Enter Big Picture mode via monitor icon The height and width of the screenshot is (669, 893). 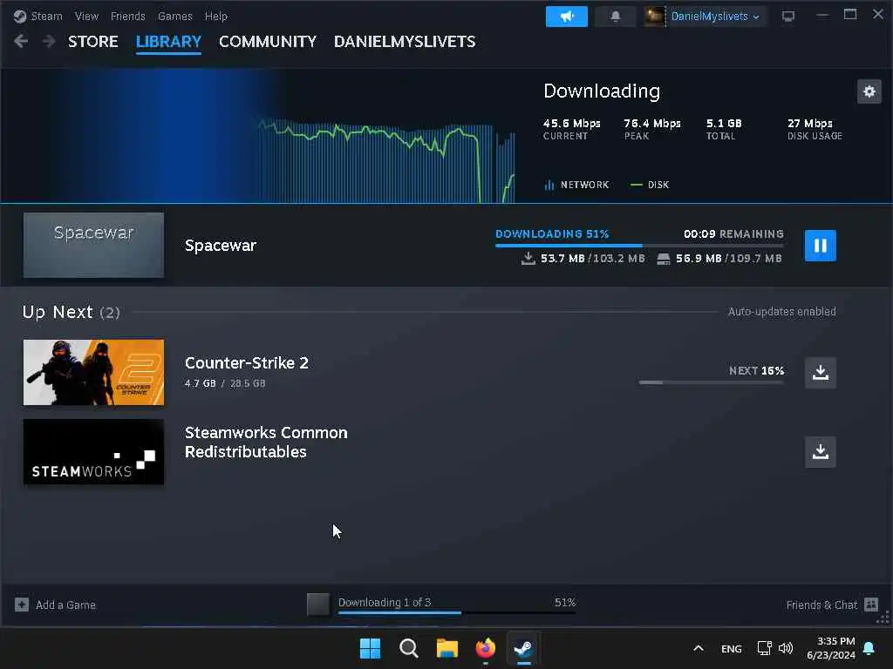tap(788, 16)
